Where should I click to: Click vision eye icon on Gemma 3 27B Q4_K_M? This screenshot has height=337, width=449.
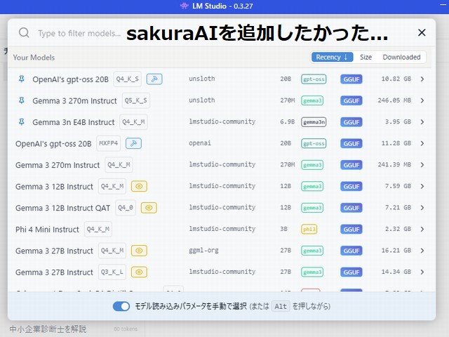139,251
